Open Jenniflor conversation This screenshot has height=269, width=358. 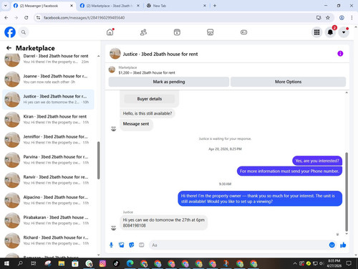49,140
